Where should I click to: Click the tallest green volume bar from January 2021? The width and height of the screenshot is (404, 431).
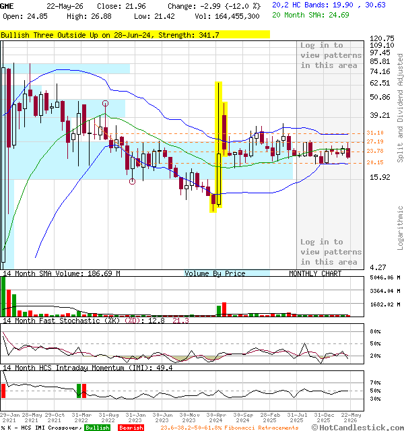pos(3,297)
